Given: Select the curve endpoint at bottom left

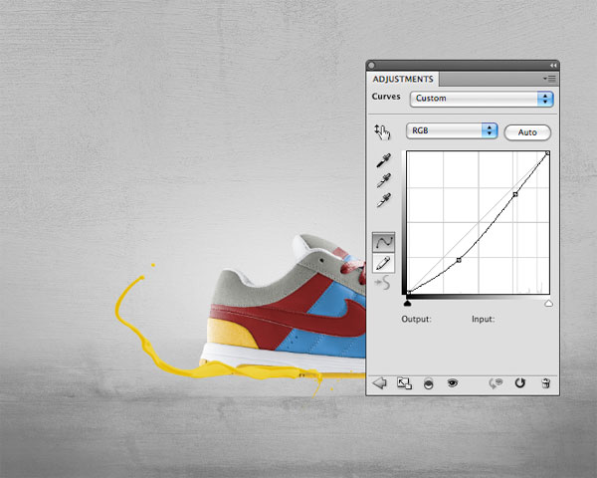Looking at the screenshot, I should [409, 293].
